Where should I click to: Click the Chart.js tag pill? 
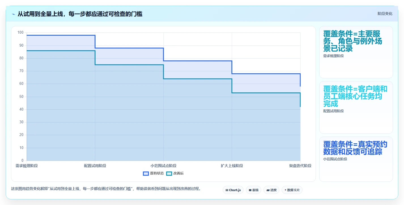[233, 190]
